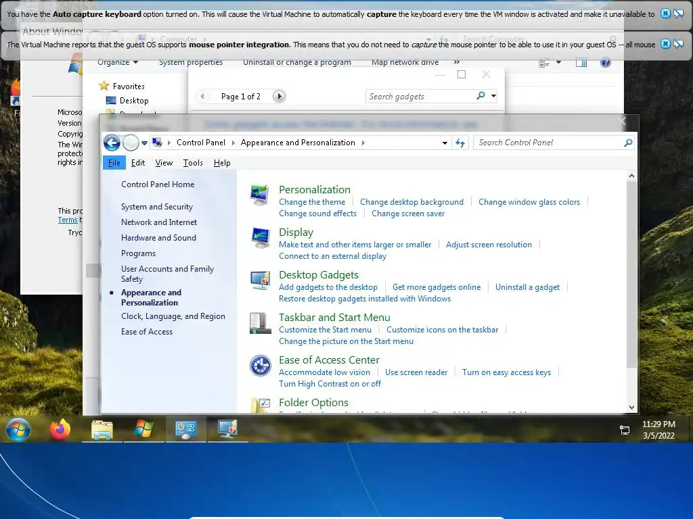
Task: Click the Control Panel icon in address bar
Action: [157, 142]
